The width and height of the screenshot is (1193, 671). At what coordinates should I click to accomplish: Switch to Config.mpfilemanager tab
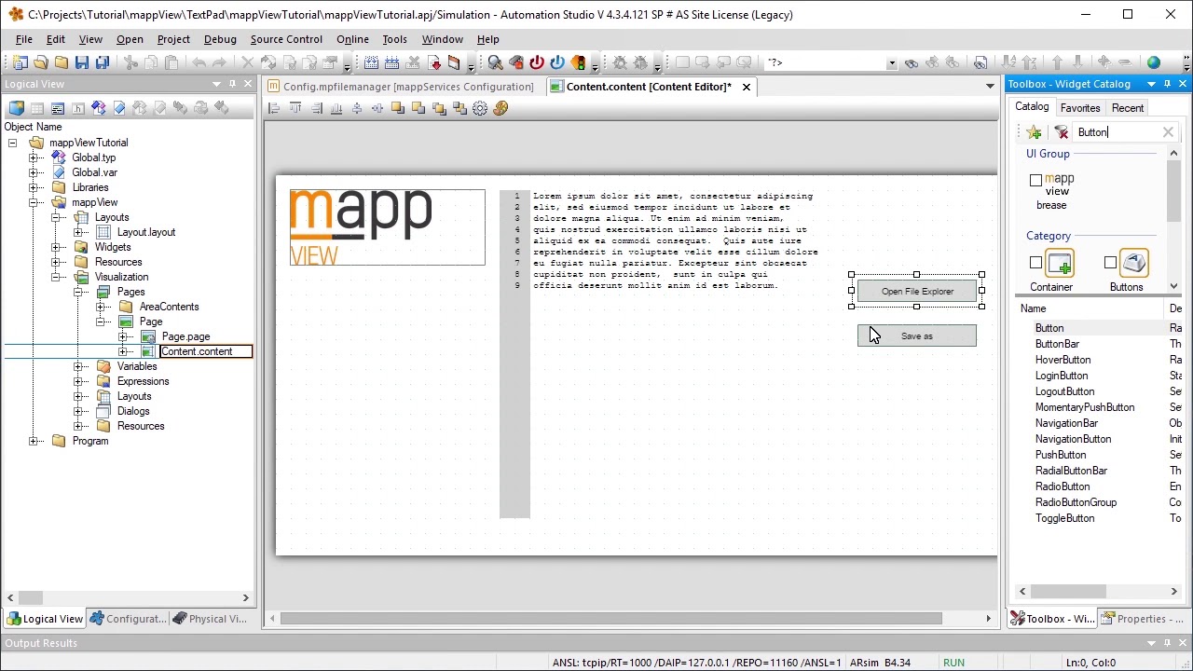[401, 87]
